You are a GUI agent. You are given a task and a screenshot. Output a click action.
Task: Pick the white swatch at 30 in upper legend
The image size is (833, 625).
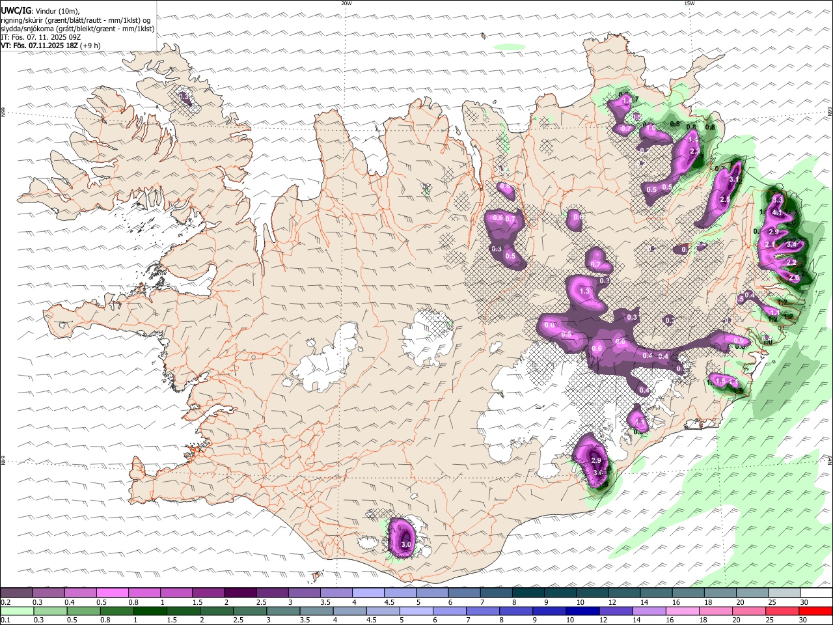click(x=816, y=593)
